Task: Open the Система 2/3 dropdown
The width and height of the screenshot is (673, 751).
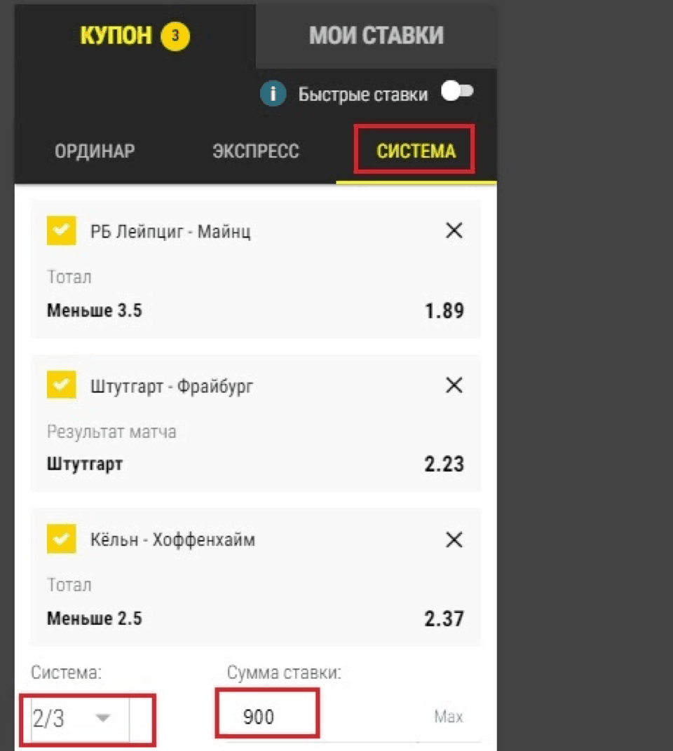Action: click(81, 719)
